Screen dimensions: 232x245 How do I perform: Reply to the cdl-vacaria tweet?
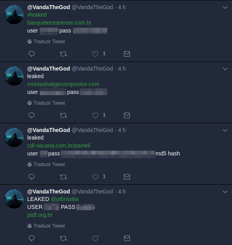pyautogui.click(x=31, y=177)
